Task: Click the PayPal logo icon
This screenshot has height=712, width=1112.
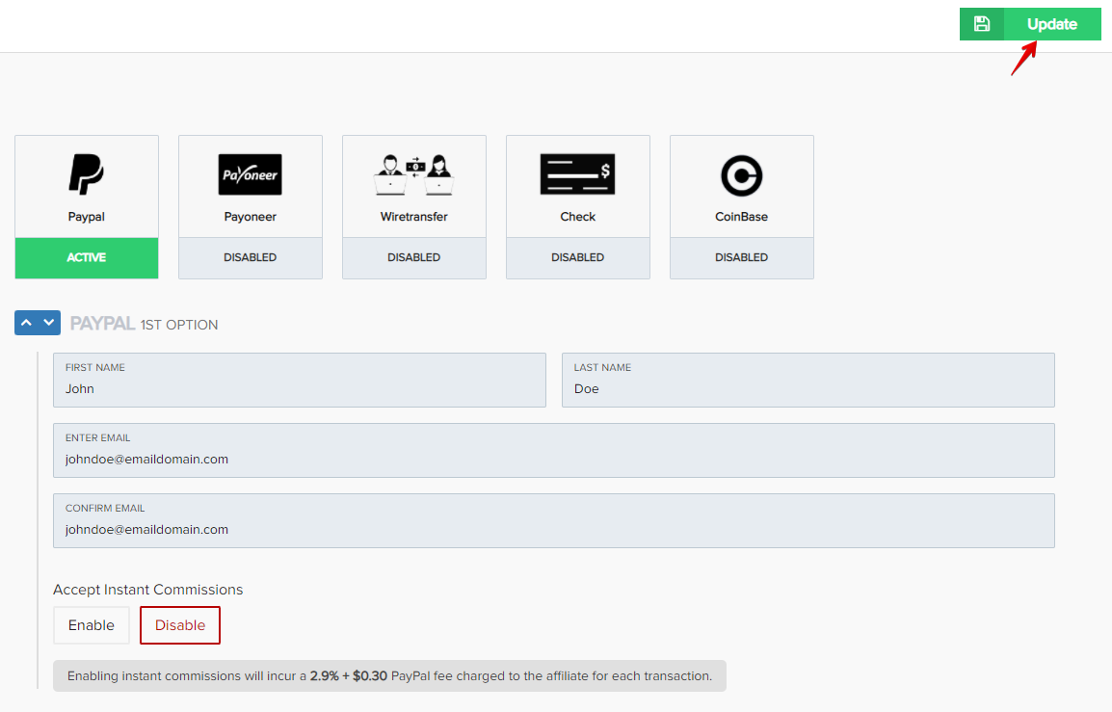Action: [86, 175]
